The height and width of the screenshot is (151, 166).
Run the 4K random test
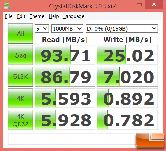(x=21, y=98)
